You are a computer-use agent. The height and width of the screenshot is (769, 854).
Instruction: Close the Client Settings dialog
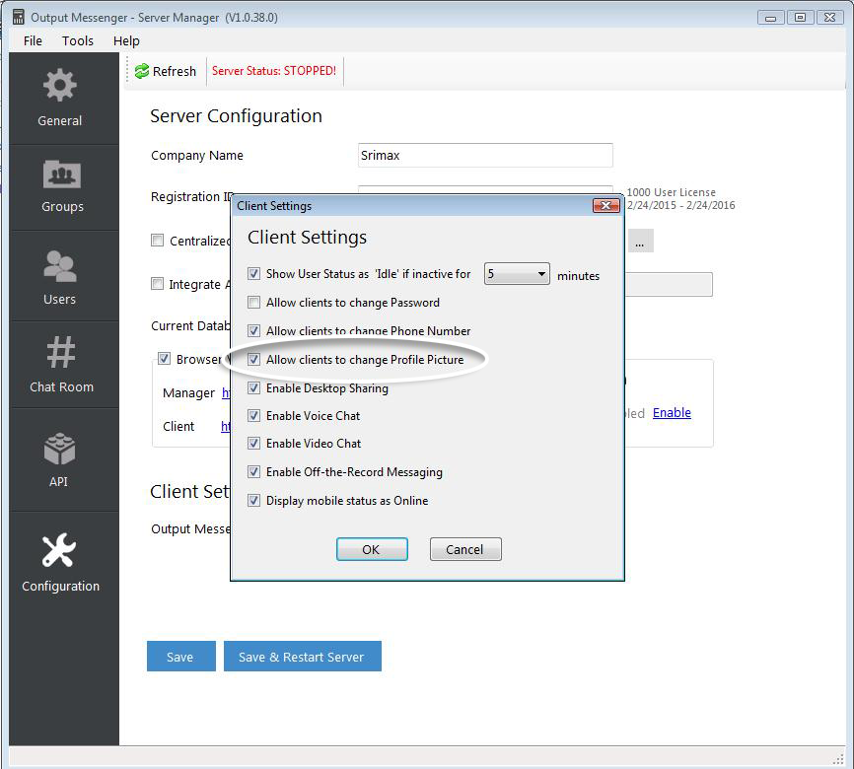click(605, 205)
